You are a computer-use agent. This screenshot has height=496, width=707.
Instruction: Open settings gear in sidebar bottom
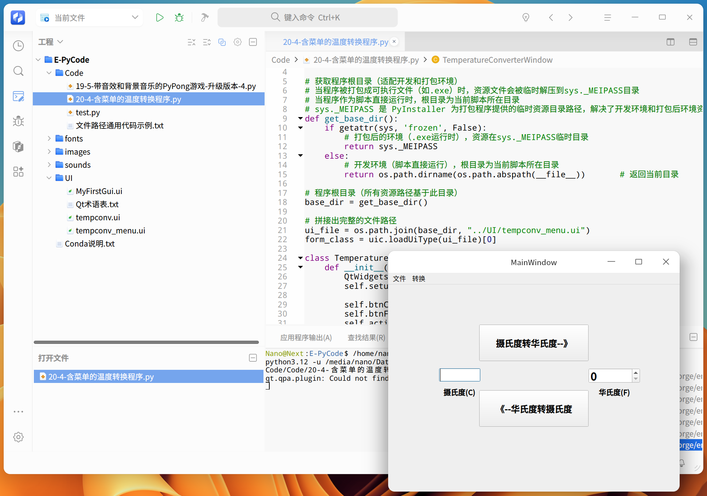18,437
